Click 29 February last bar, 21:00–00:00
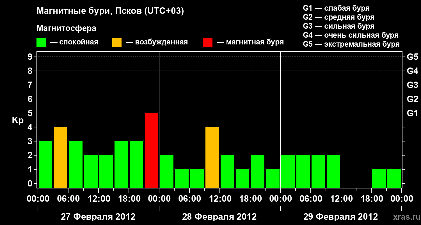The image size is (421, 225). [394, 179]
